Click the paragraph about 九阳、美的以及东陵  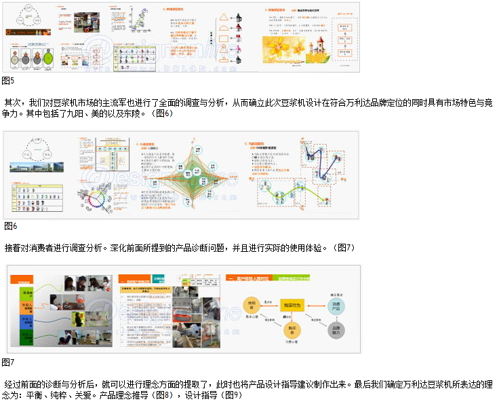point(248,108)
